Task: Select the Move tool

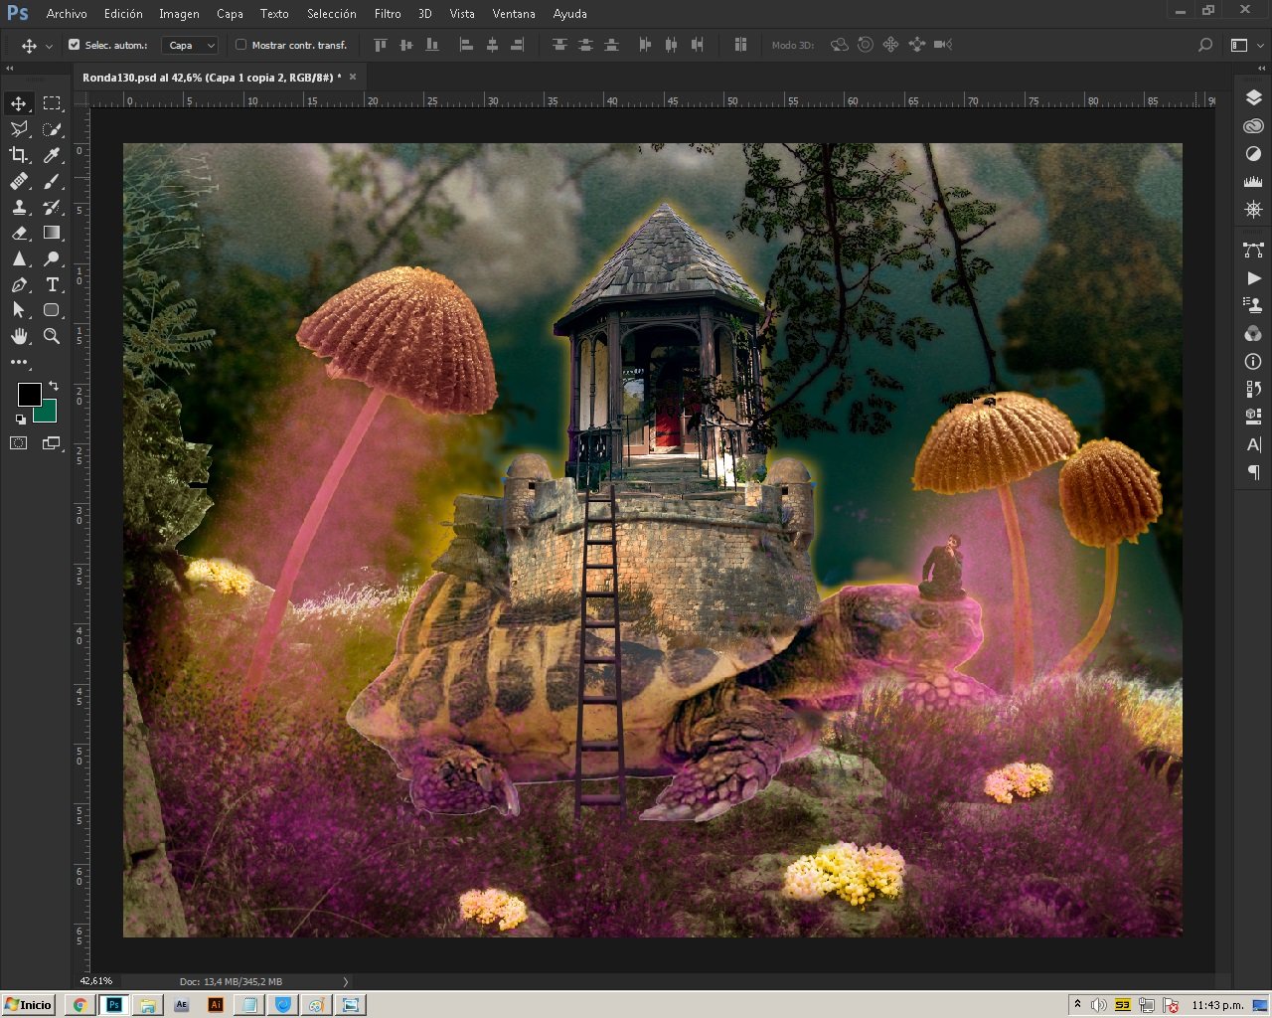Action: 19,103
